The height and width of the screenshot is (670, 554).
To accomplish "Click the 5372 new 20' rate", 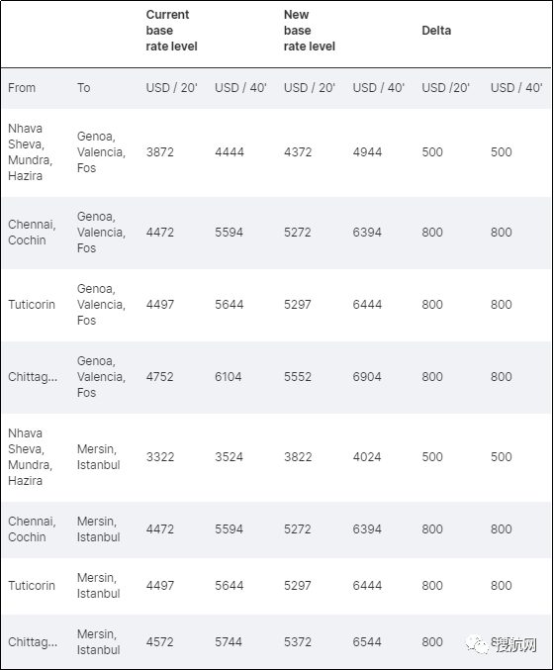I will tap(298, 642).
